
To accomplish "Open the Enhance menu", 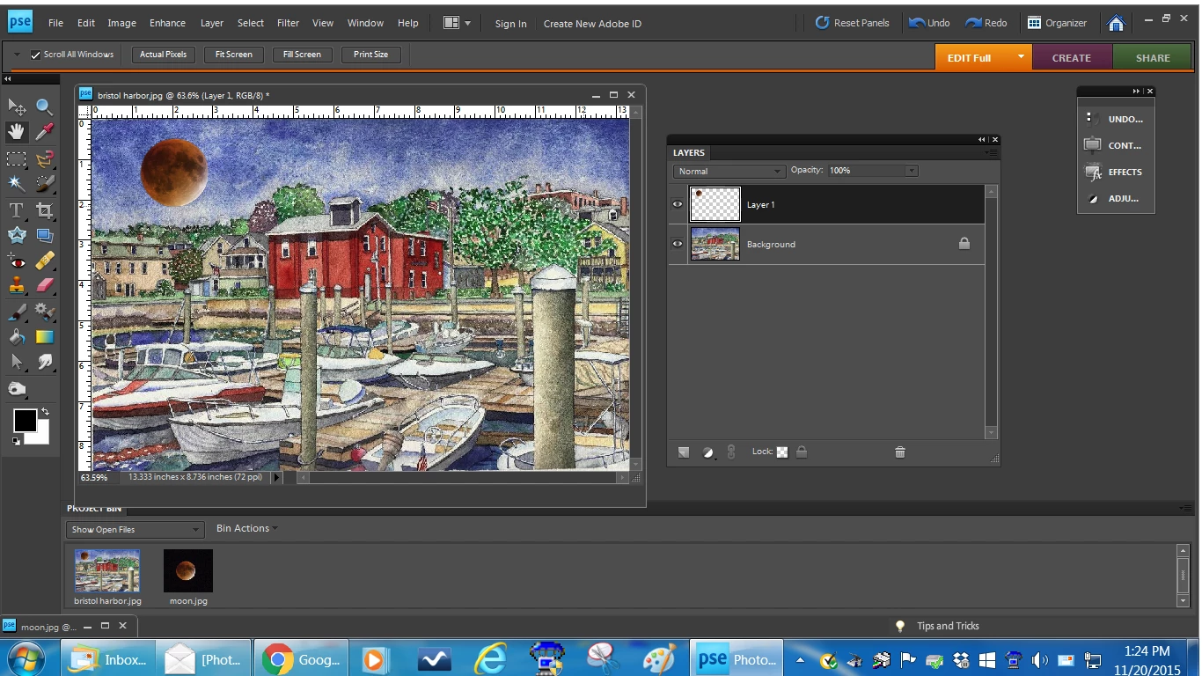I will (x=167, y=23).
